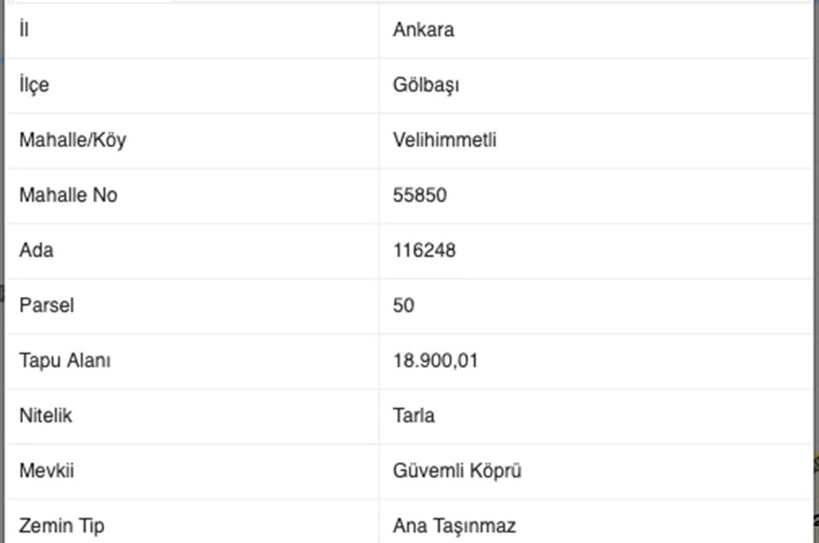
Task: Select the Ana Taşınmaz value
Action: click(454, 525)
